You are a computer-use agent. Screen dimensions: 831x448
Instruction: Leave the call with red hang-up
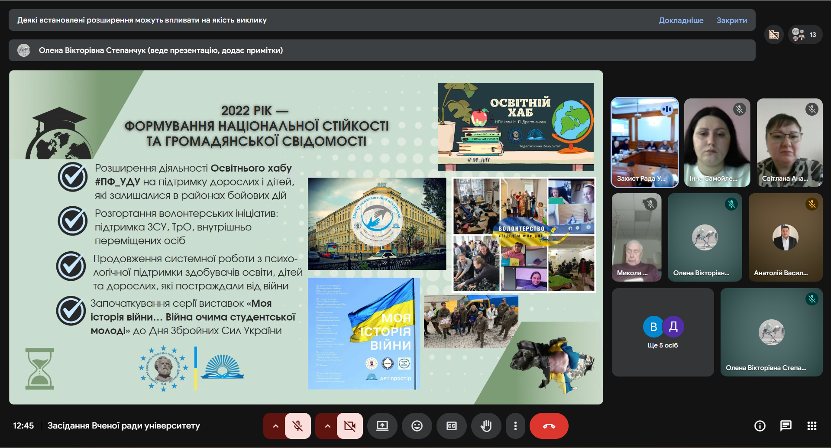click(549, 426)
